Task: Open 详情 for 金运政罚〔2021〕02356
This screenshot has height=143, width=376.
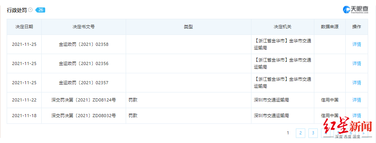Action: click(357, 63)
